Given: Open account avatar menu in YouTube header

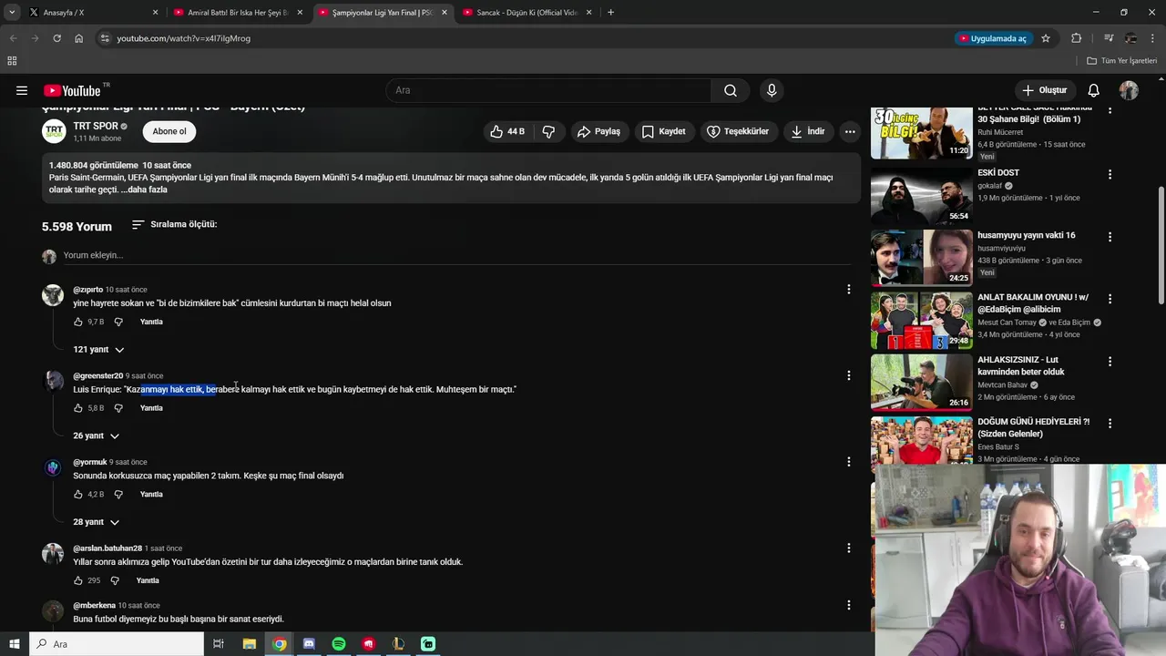Looking at the screenshot, I should [1129, 90].
